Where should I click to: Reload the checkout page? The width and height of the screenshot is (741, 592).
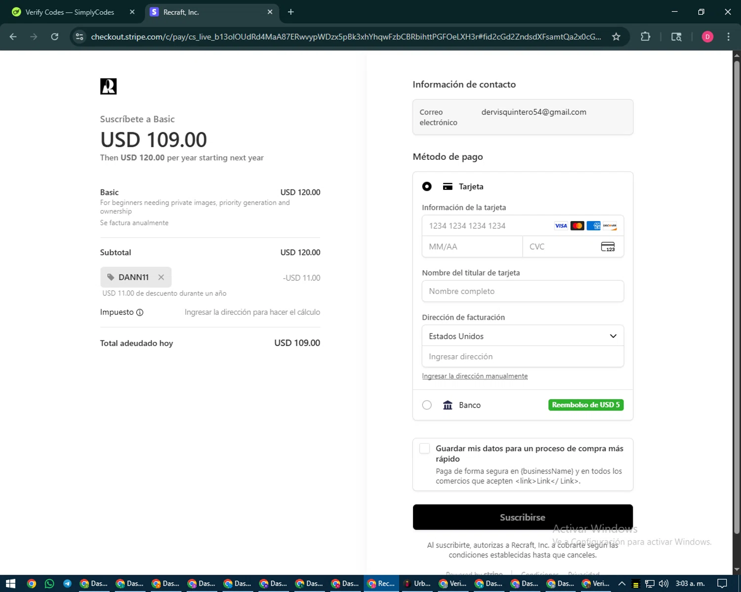coord(55,37)
